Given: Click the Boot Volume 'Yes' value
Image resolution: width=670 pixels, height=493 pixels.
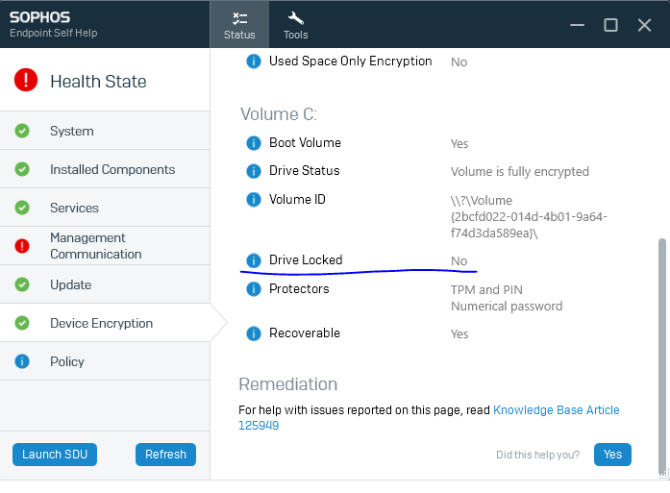Looking at the screenshot, I should pos(459,144).
